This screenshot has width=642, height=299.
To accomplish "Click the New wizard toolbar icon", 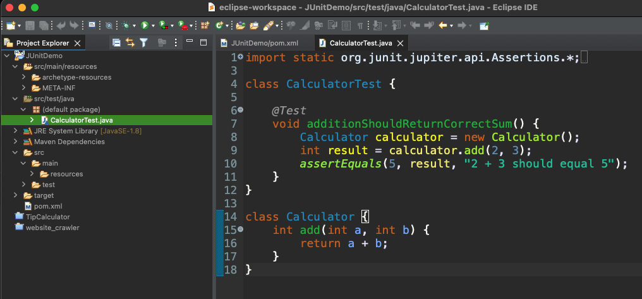I will 11,26.
